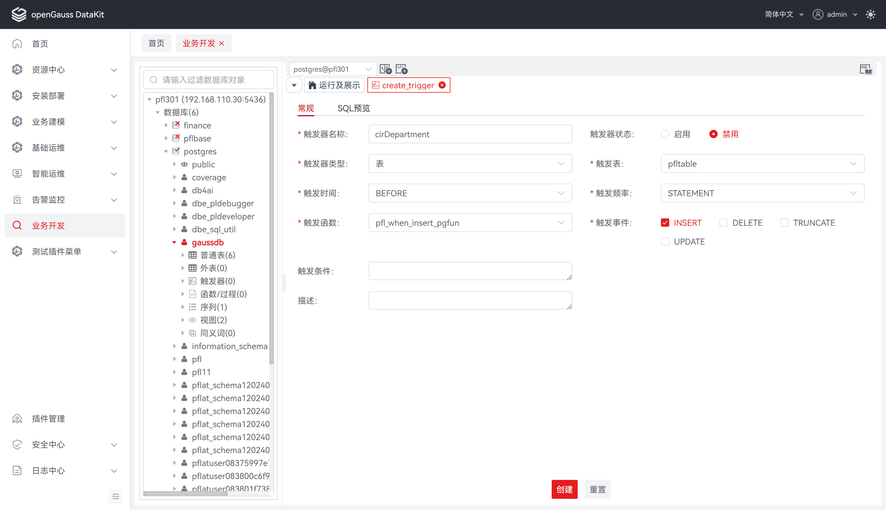This screenshot has width=886, height=510.
Task: Click the 触发条件 text area
Action: coord(470,271)
